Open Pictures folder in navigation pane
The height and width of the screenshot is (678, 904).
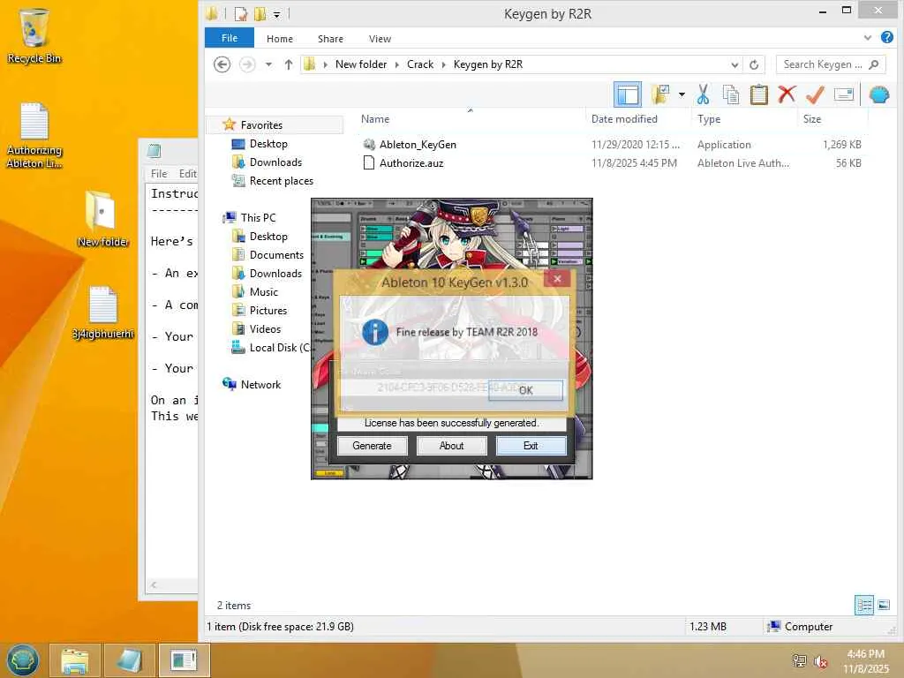[268, 310]
